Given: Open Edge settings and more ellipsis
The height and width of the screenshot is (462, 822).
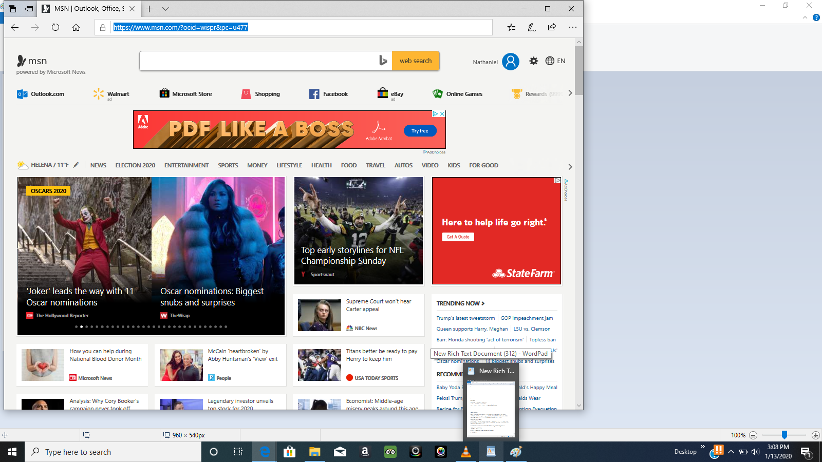Looking at the screenshot, I should (x=572, y=27).
